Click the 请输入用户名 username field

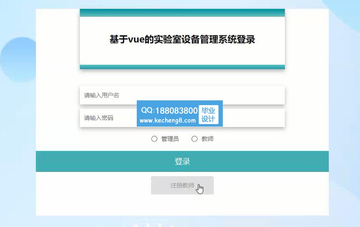tap(182, 95)
